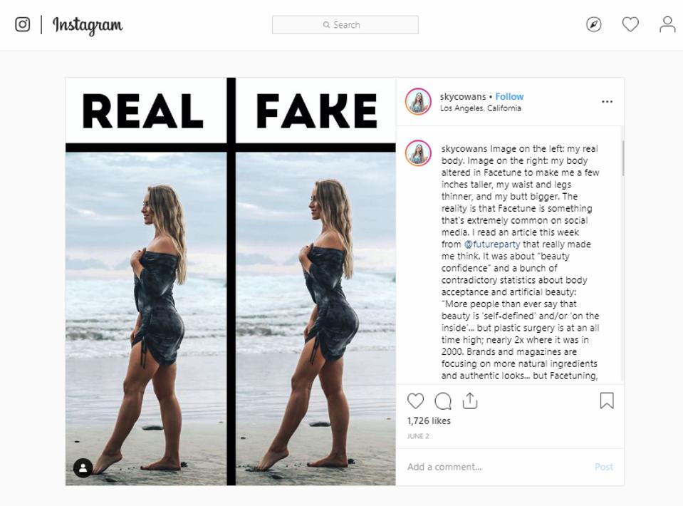
Task: Click the Instagram wordmark logo
Action: click(x=88, y=25)
